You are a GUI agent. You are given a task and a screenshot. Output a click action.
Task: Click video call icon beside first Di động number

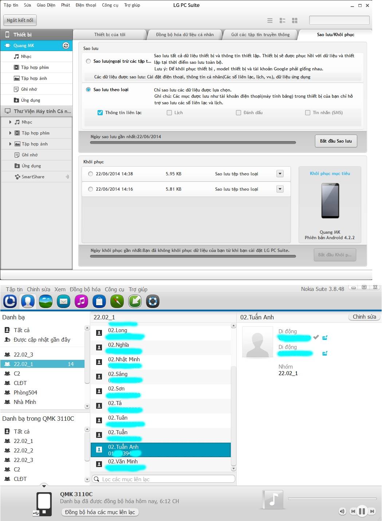click(325, 338)
